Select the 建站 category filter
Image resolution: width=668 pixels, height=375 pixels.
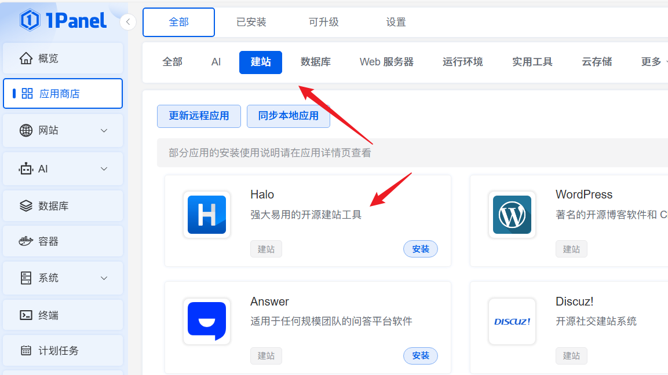[x=261, y=62]
